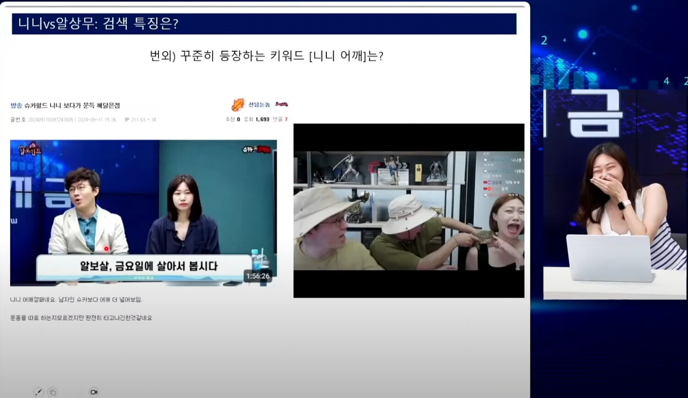Screen dimensions: 688x398
Task: Select the pen annotation tool icon
Action: click(x=39, y=392)
